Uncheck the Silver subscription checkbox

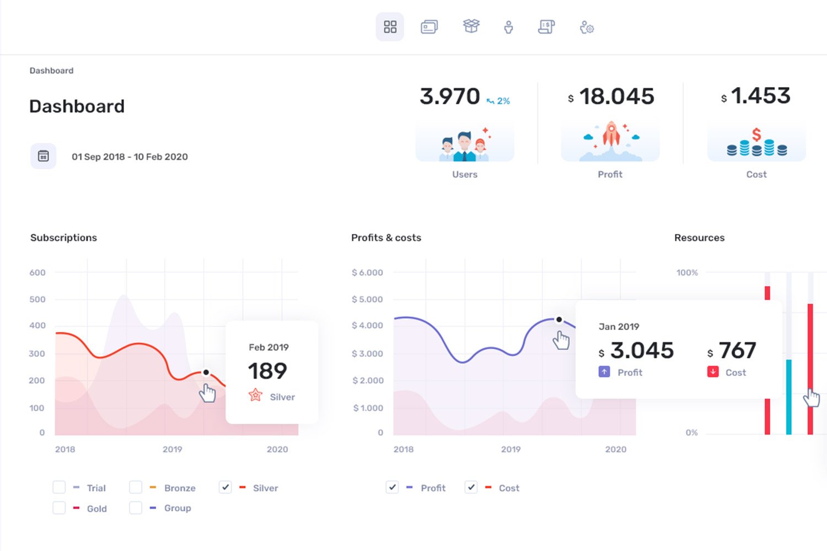click(x=225, y=488)
